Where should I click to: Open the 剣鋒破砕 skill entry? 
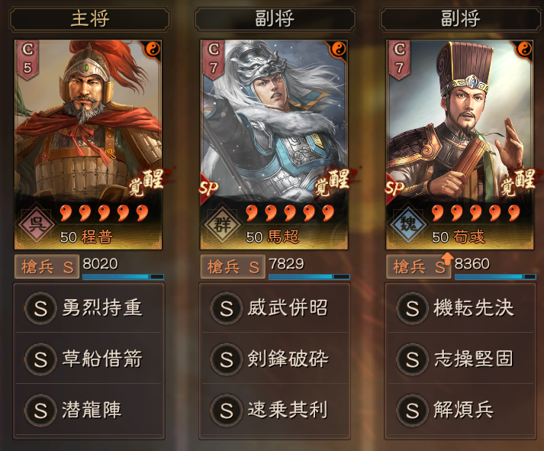coord(275,359)
